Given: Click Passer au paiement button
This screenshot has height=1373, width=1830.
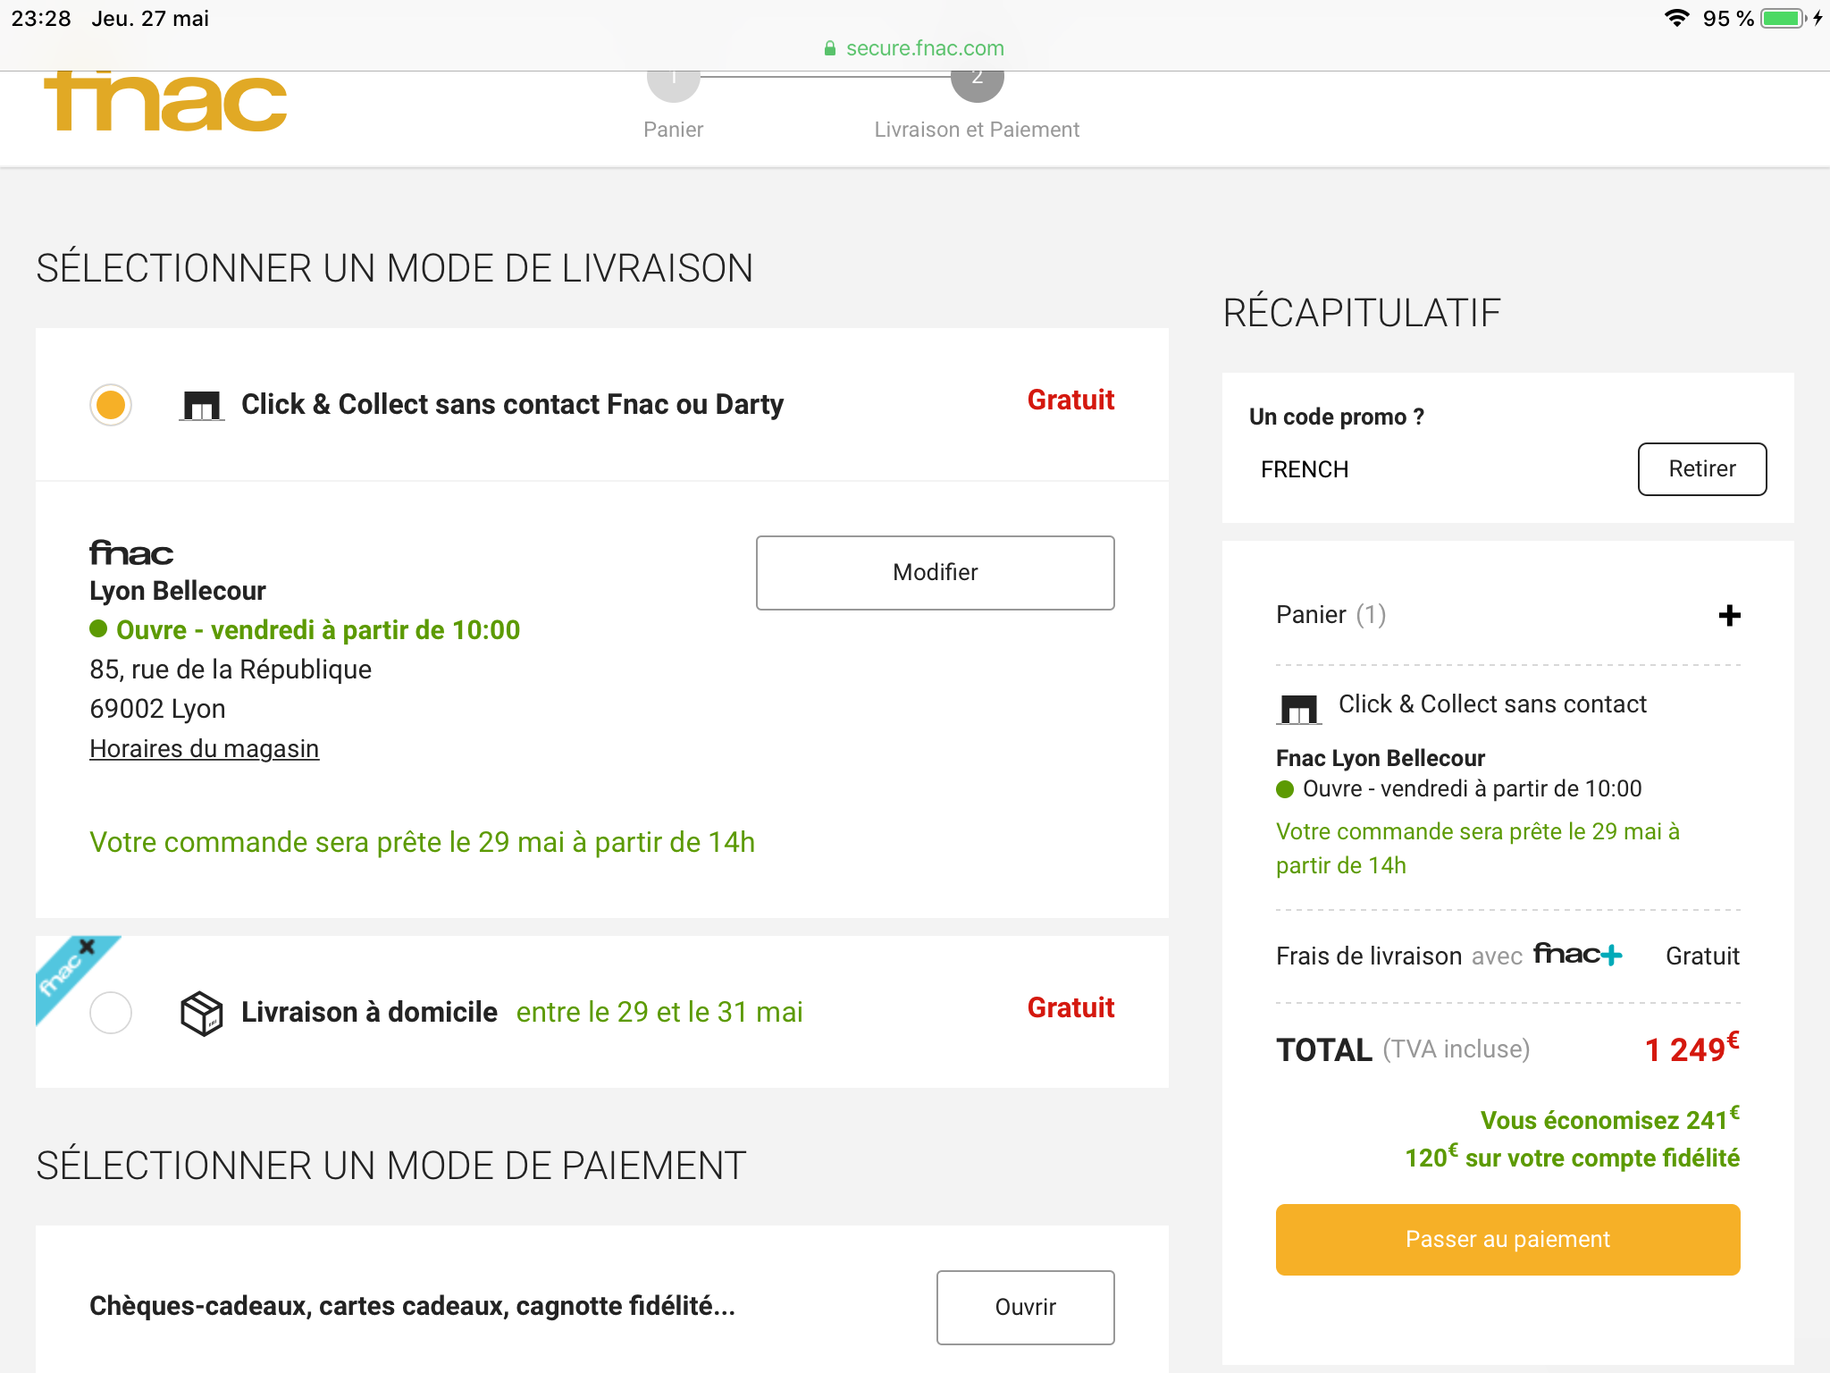Looking at the screenshot, I should [1507, 1240].
